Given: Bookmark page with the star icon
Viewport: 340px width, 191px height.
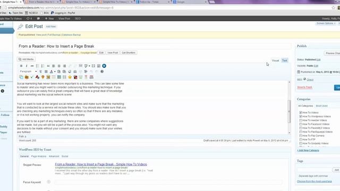Looking at the screenshot, I should pyautogui.click(x=333, y=7).
